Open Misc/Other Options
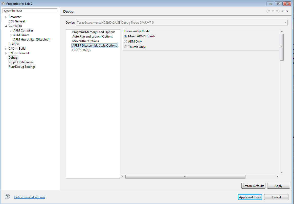 point(85,41)
